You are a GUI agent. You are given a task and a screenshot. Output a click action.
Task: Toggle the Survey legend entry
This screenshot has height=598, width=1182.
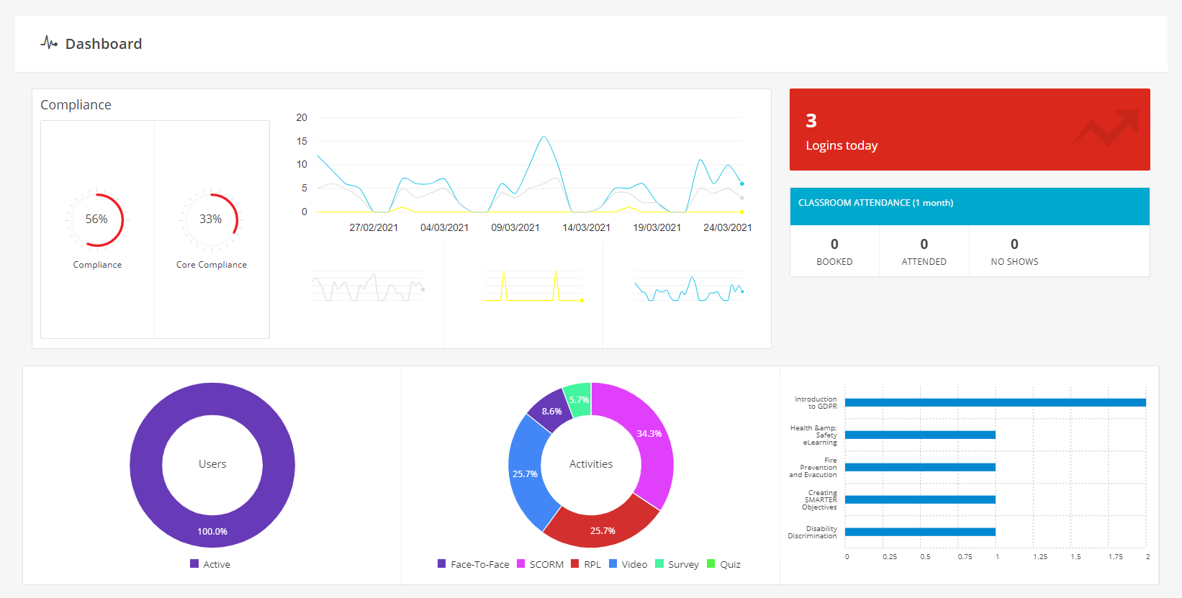(x=677, y=564)
